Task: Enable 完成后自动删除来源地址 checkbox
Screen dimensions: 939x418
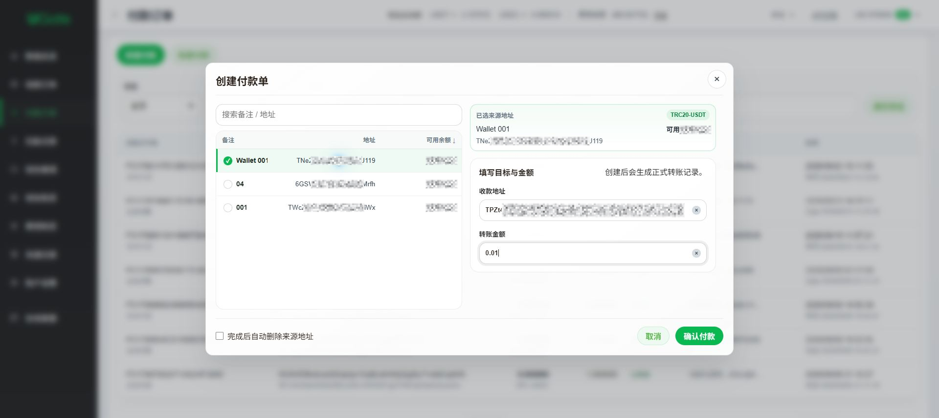Action: point(220,336)
